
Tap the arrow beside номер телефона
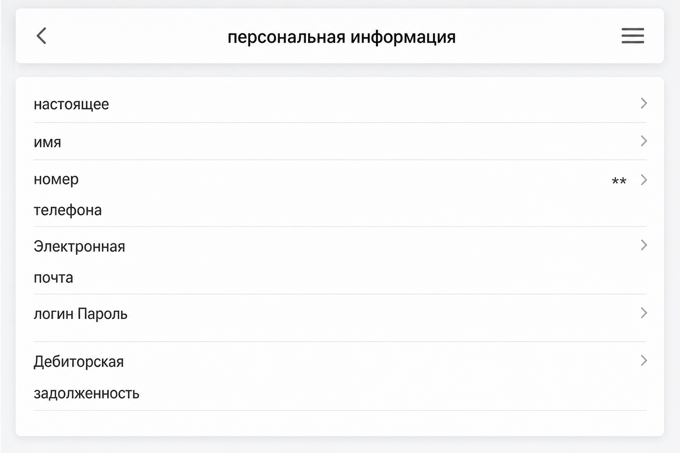pyautogui.click(x=644, y=180)
